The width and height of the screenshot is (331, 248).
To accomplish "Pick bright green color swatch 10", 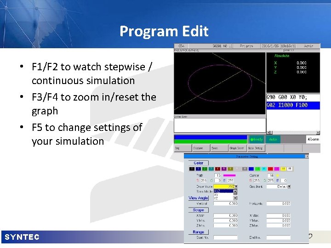I will click(257, 169).
